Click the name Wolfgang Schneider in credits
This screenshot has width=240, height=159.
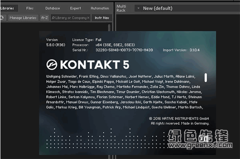coord(61,76)
